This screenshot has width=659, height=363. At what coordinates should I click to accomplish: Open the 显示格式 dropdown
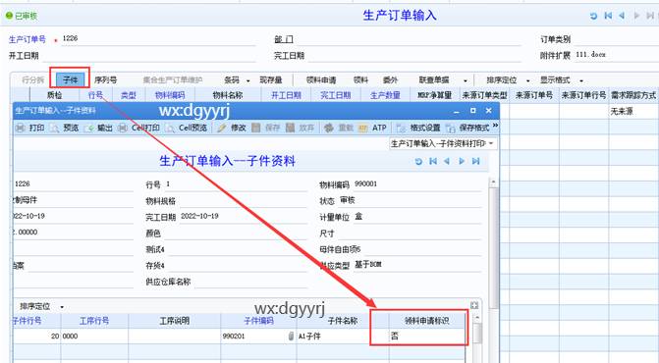(x=581, y=80)
